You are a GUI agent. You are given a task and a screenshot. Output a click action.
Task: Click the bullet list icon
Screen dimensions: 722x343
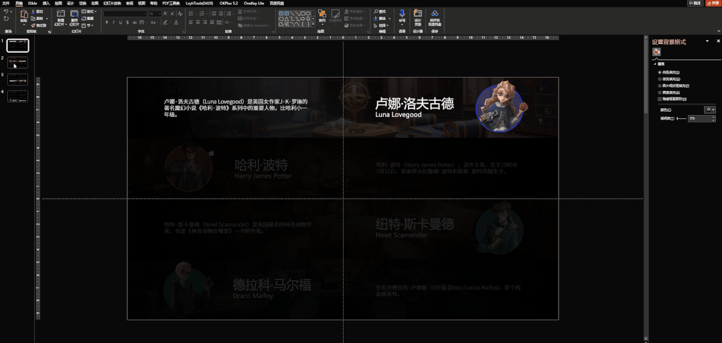pyautogui.click(x=191, y=14)
